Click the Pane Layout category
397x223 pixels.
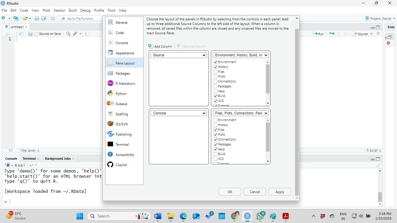click(124, 63)
